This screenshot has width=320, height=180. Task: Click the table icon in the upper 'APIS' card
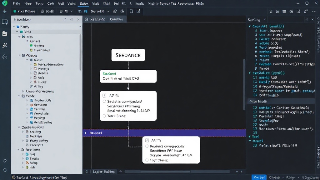tap(104, 95)
